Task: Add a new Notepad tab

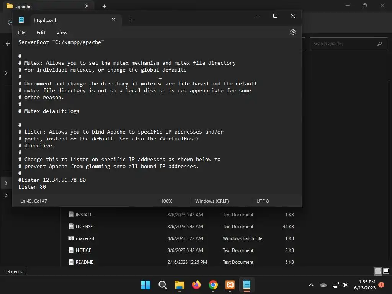Action: point(131,20)
